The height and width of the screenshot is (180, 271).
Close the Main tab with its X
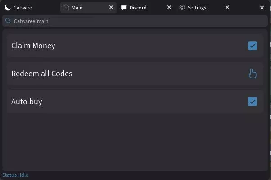111,7
